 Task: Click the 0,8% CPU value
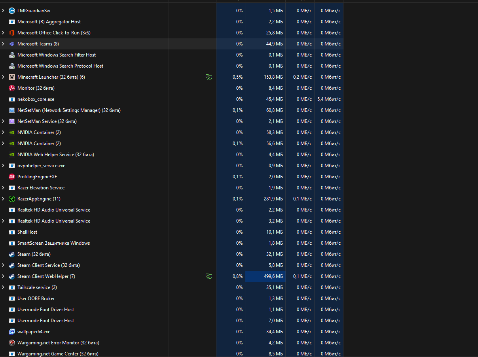pyautogui.click(x=238, y=276)
